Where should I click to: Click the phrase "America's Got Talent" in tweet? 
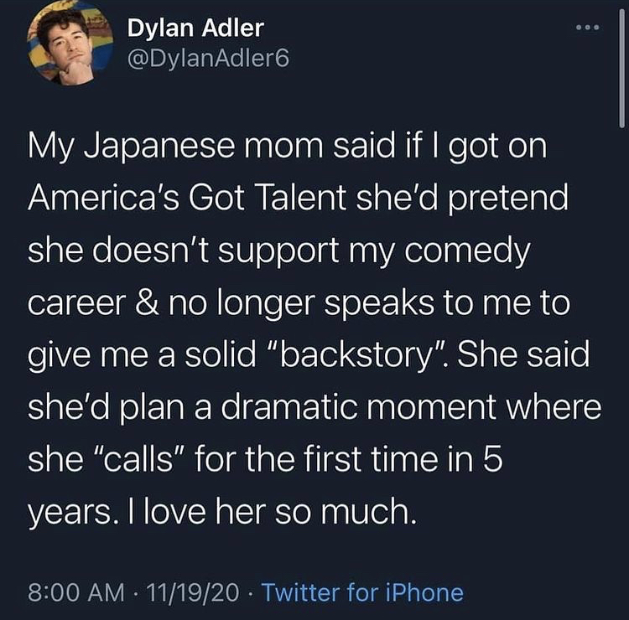[187, 198]
